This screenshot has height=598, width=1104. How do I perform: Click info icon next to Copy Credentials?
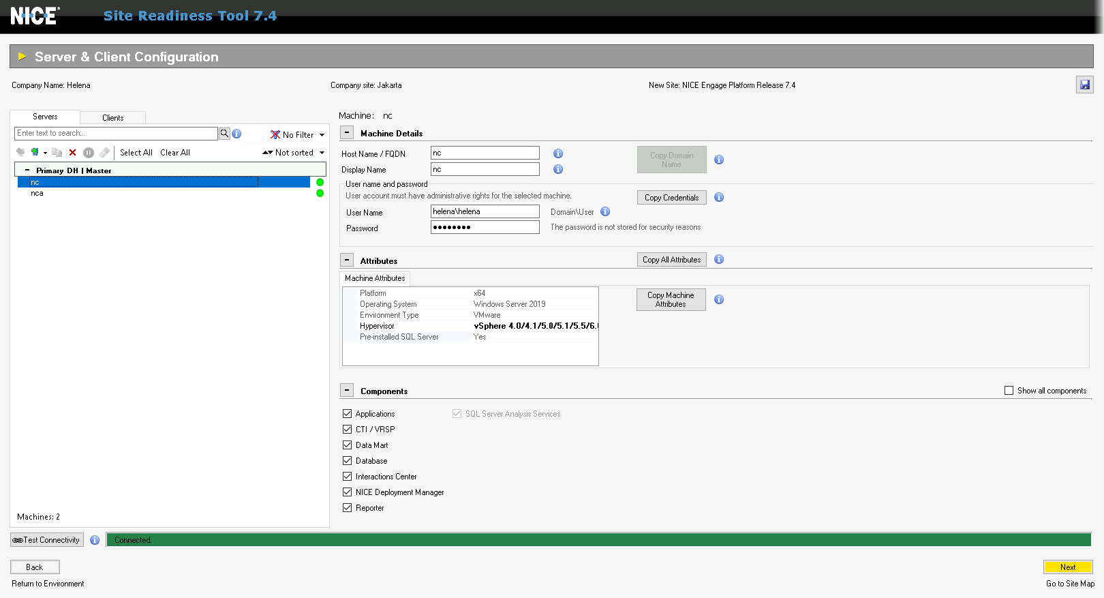pyautogui.click(x=719, y=198)
